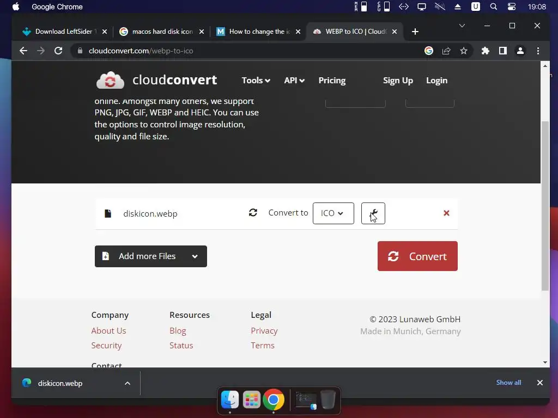
Task: Close the Download LeftSider tab
Action: [x=105, y=32]
